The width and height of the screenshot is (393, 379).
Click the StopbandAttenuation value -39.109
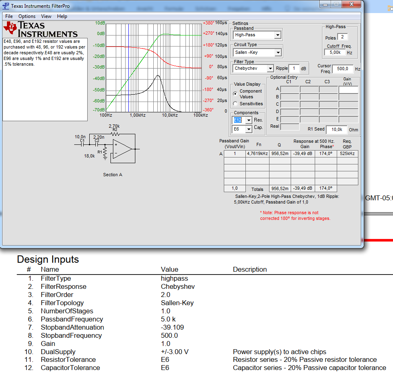(x=172, y=327)
